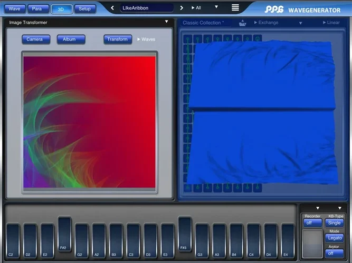Open the Exchange option menu
This screenshot has height=263, width=352.
[267, 23]
